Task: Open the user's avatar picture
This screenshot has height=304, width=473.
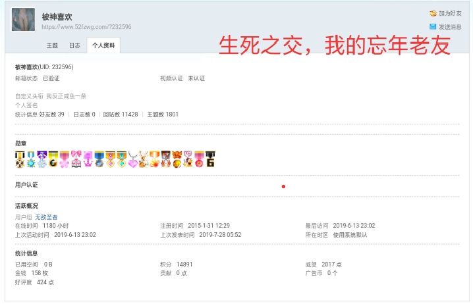Action: click(23, 20)
